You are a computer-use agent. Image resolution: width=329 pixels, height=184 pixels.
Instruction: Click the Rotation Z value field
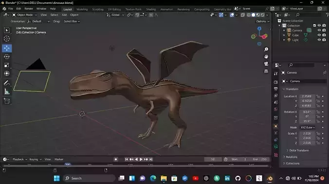click(307, 121)
